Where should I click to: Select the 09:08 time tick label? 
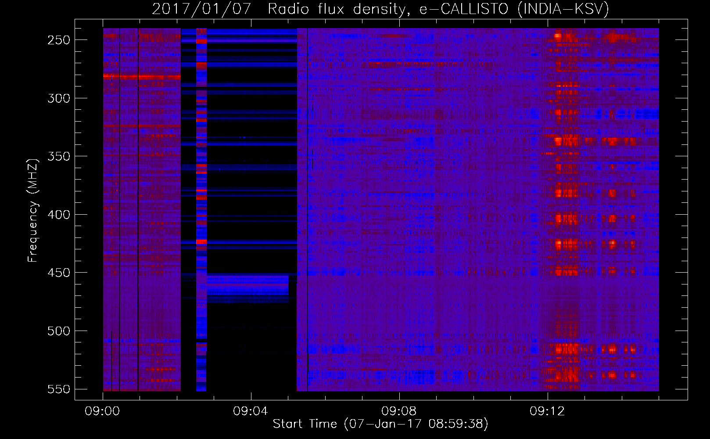pos(399,411)
